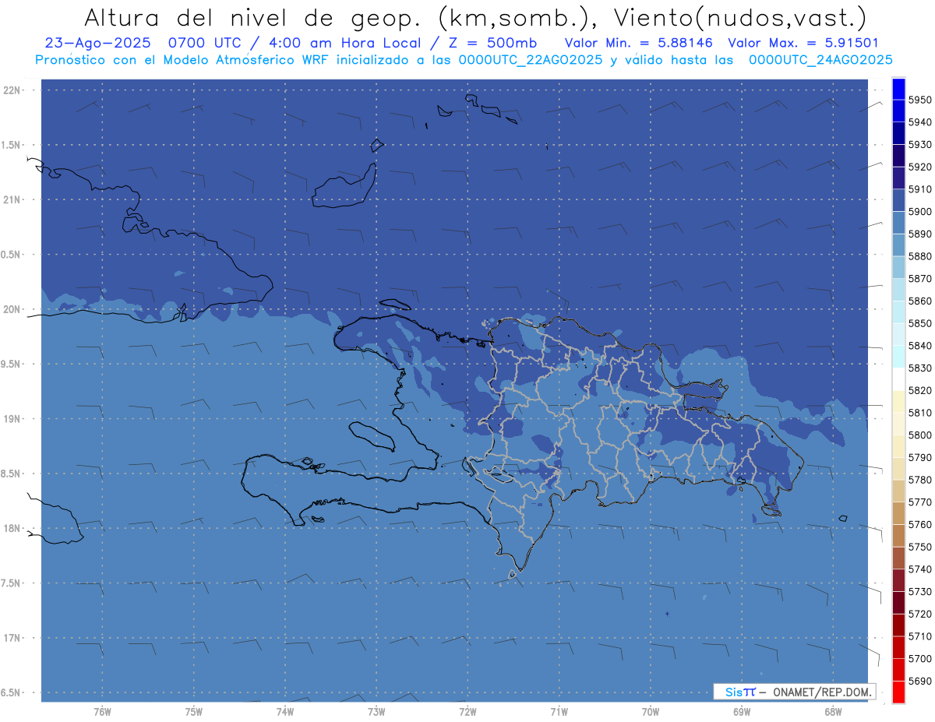Click the legend value '5880'
935x722 pixels.
[x=919, y=256]
